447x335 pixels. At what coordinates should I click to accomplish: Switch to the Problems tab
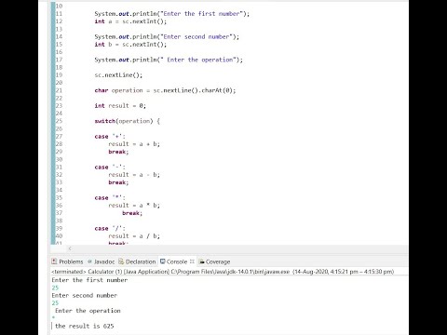pyautogui.click(x=67, y=261)
